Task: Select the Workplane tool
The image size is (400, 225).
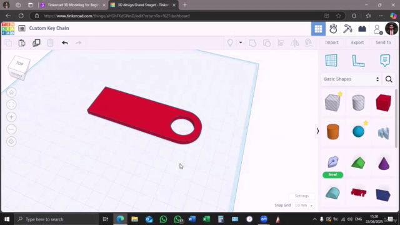Action: [331, 61]
